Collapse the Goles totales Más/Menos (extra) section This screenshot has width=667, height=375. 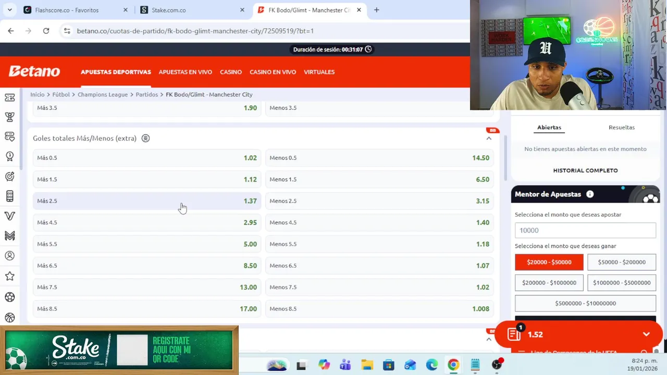point(489,138)
